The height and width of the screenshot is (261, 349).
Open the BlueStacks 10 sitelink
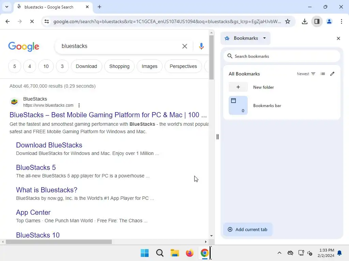click(x=38, y=235)
